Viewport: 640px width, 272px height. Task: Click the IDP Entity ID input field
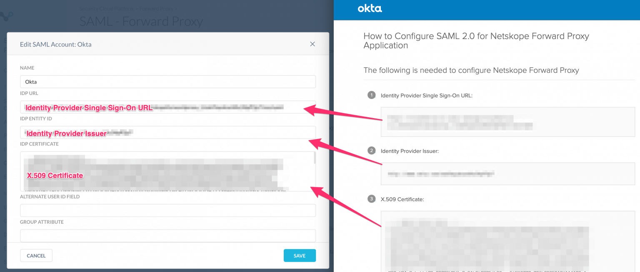pos(168,132)
